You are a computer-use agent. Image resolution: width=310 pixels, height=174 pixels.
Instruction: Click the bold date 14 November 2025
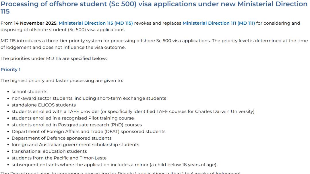tap(35, 23)
